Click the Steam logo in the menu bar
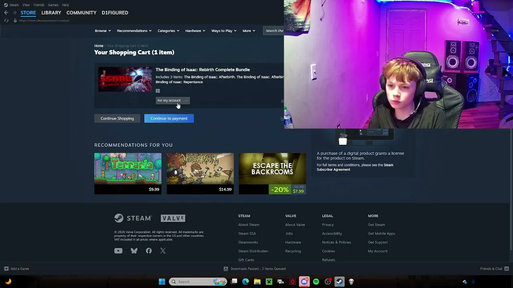The image size is (513, 288). click(6, 5)
